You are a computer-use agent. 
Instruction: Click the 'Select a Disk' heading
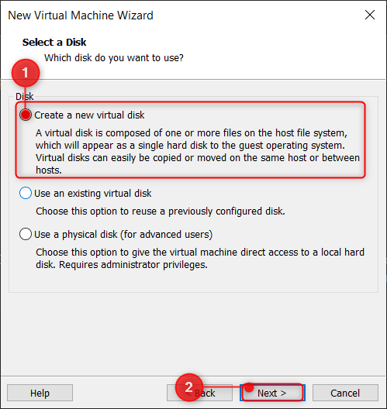[x=54, y=43]
